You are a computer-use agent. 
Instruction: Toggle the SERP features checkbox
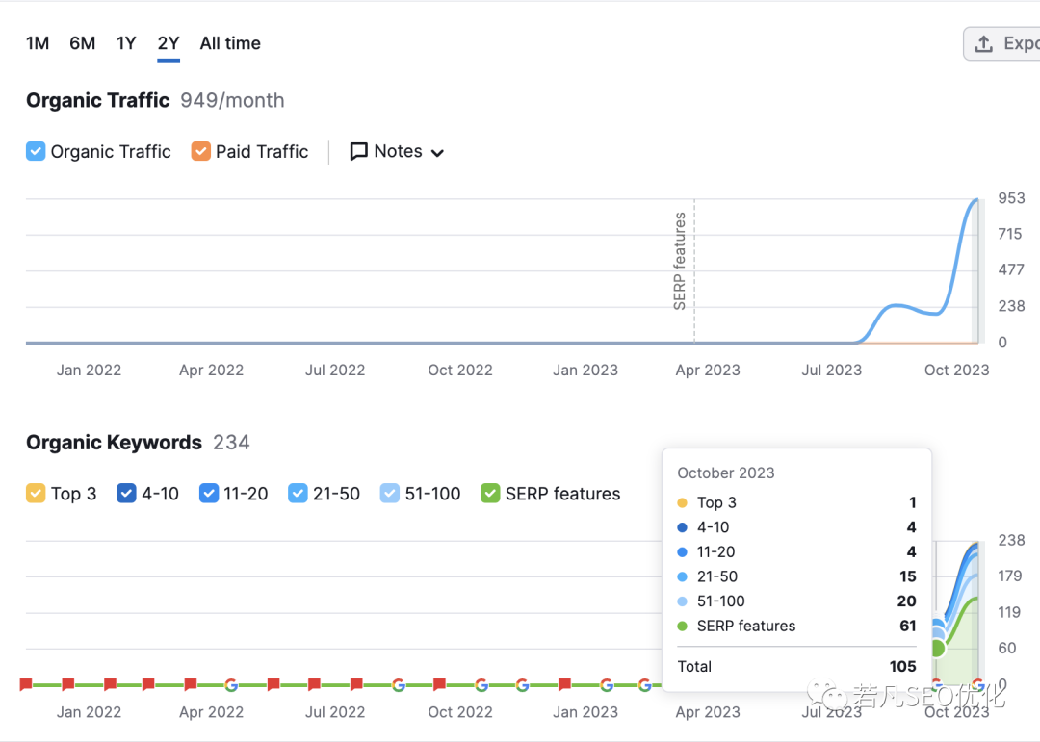(x=490, y=494)
